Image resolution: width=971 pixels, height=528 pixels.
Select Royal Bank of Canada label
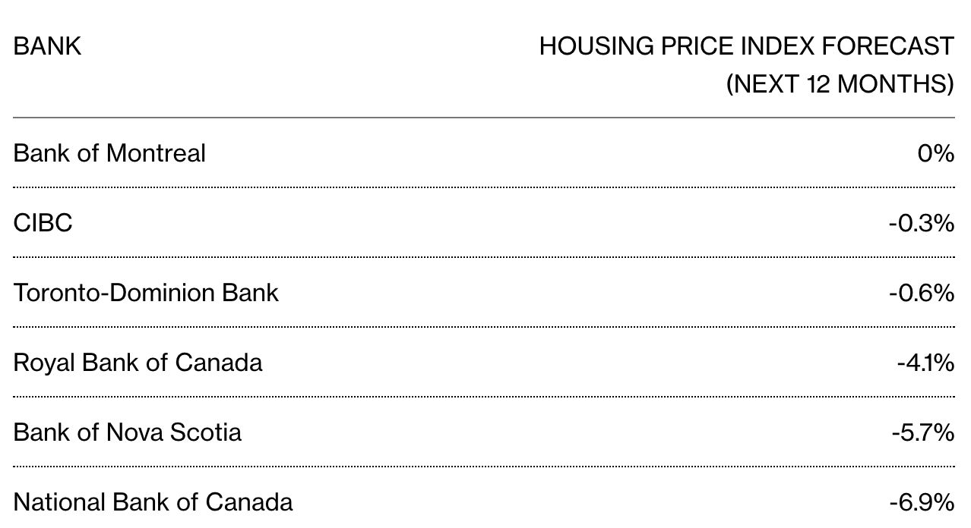click(138, 363)
